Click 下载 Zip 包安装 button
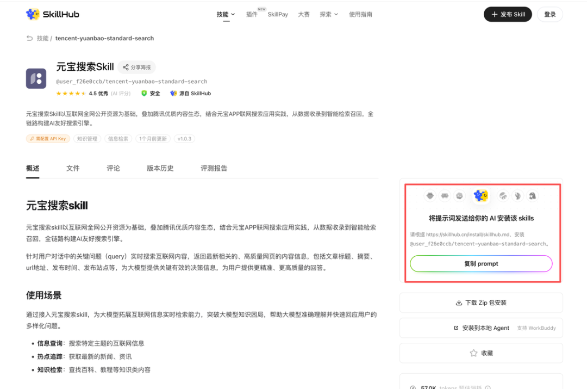Screen dimensions: 587x389 point(481,303)
